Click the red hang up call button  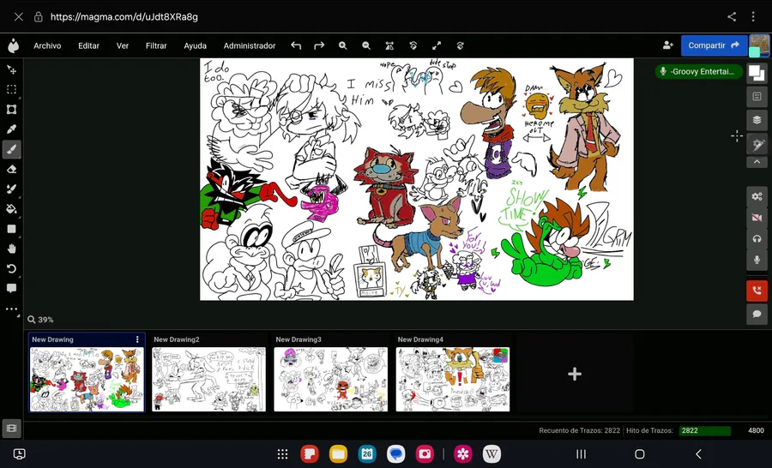757,291
